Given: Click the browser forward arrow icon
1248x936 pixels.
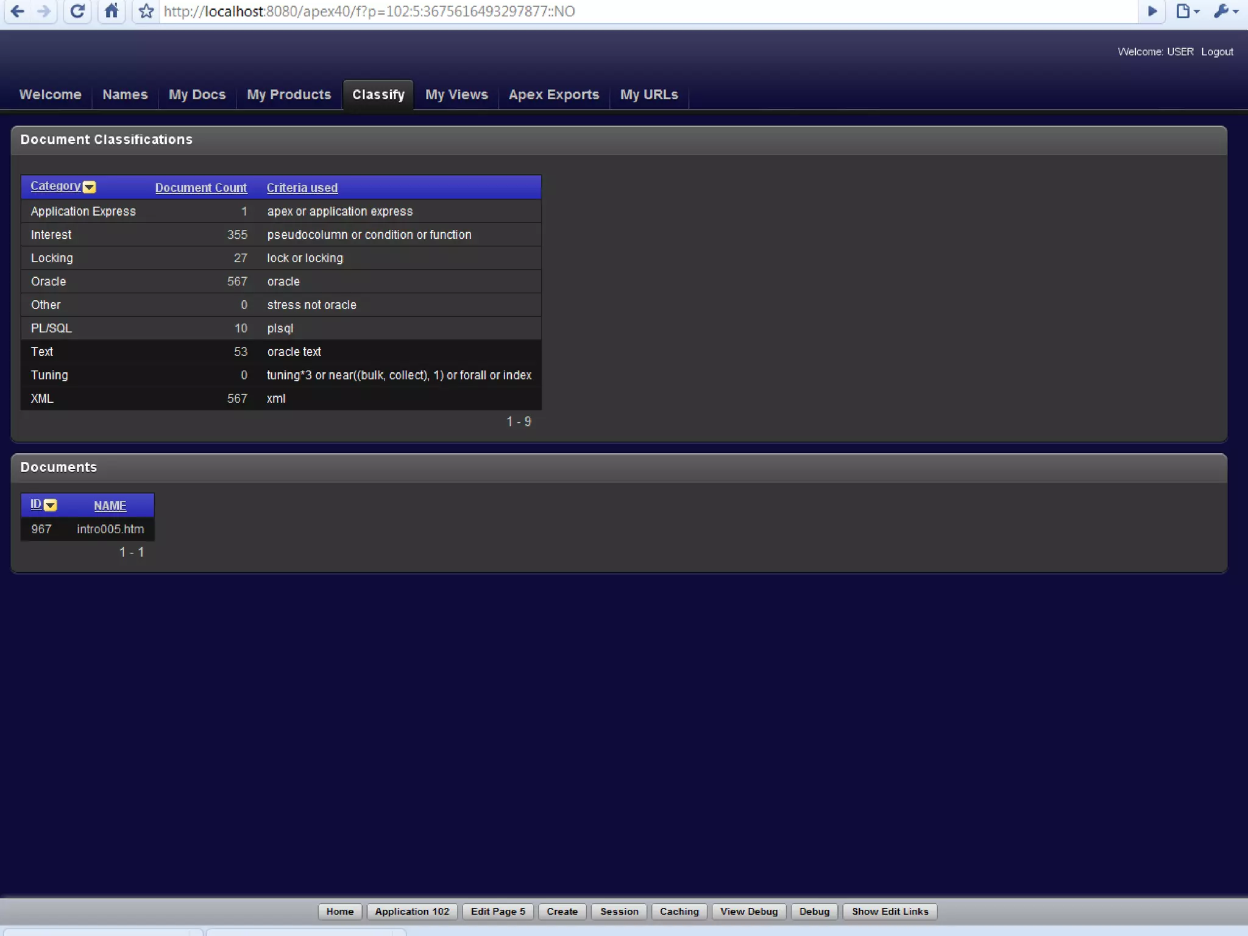Looking at the screenshot, I should click(x=44, y=11).
